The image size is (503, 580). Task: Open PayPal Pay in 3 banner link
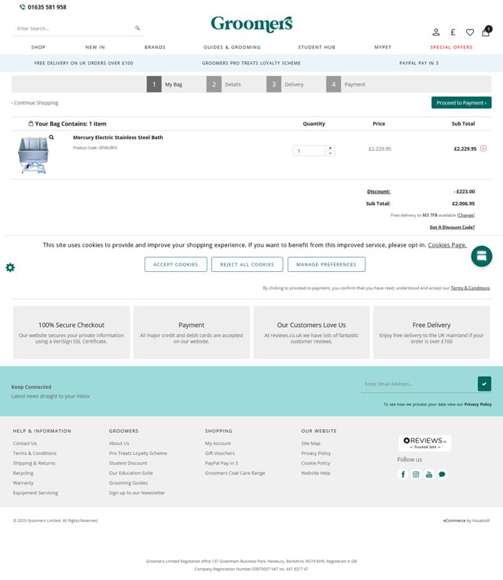419,63
